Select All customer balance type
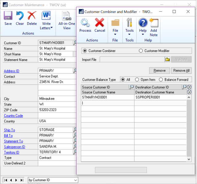197x184 pixels. pyautogui.click(x=123, y=80)
